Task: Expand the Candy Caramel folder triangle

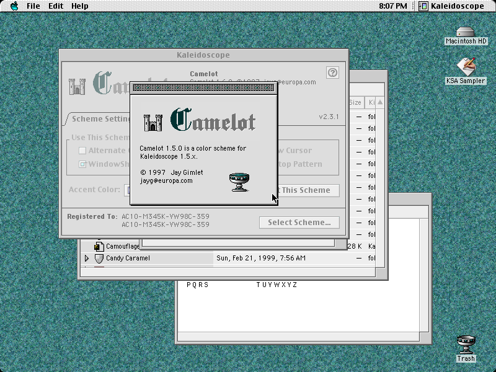Action: pyautogui.click(x=87, y=258)
